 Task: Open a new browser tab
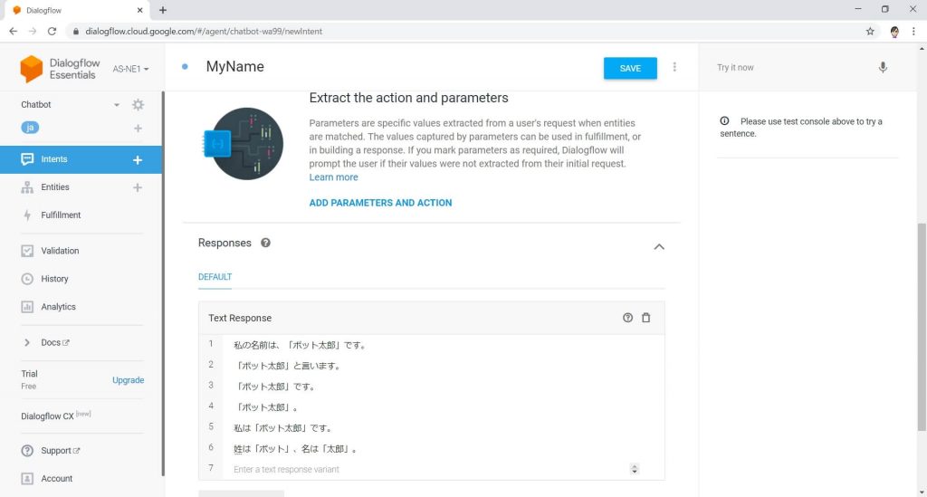[163, 10]
